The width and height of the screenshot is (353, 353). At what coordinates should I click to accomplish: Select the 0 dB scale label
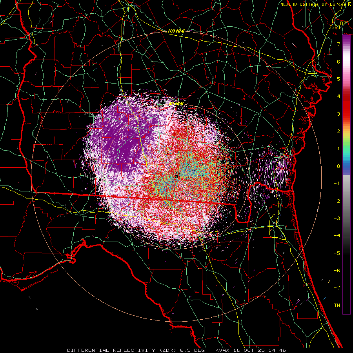coord(338,166)
